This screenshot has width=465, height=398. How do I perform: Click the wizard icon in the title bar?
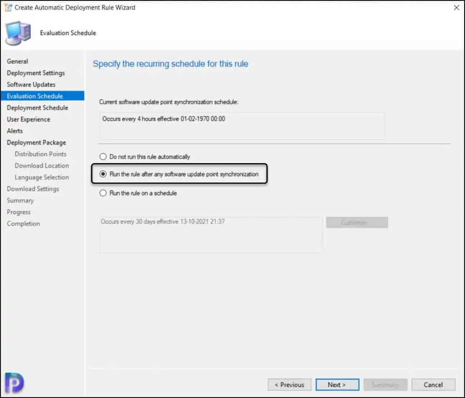tap(7, 7)
